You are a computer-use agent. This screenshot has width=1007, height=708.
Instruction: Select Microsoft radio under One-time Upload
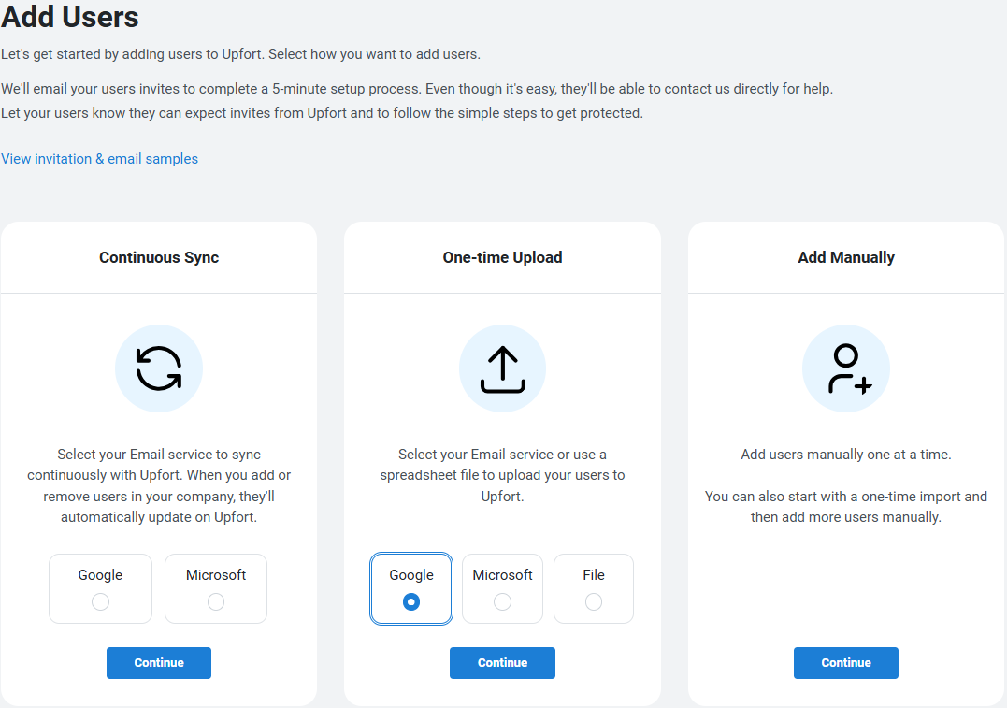(x=502, y=602)
